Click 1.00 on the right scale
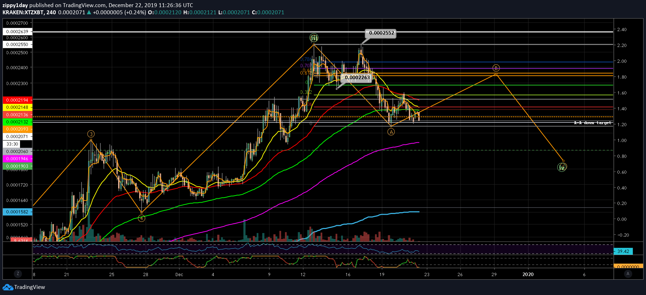Image resolution: width=646 pixels, height=295 pixels. 622,141
